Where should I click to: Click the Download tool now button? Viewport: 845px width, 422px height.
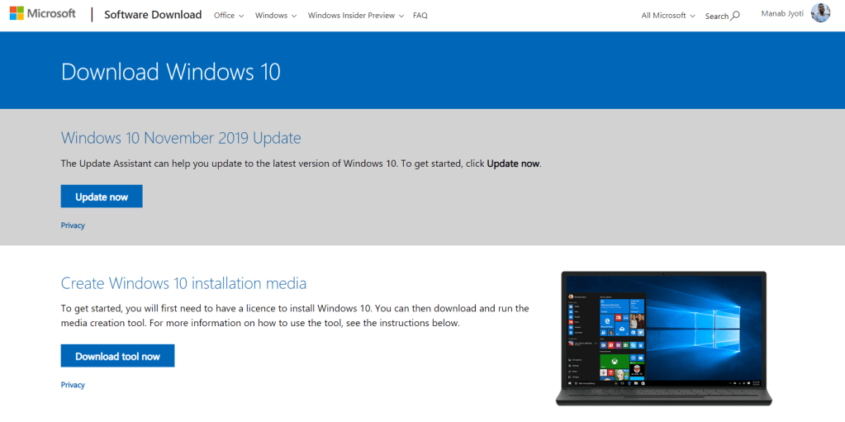pyautogui.click(x=117, y=356)
